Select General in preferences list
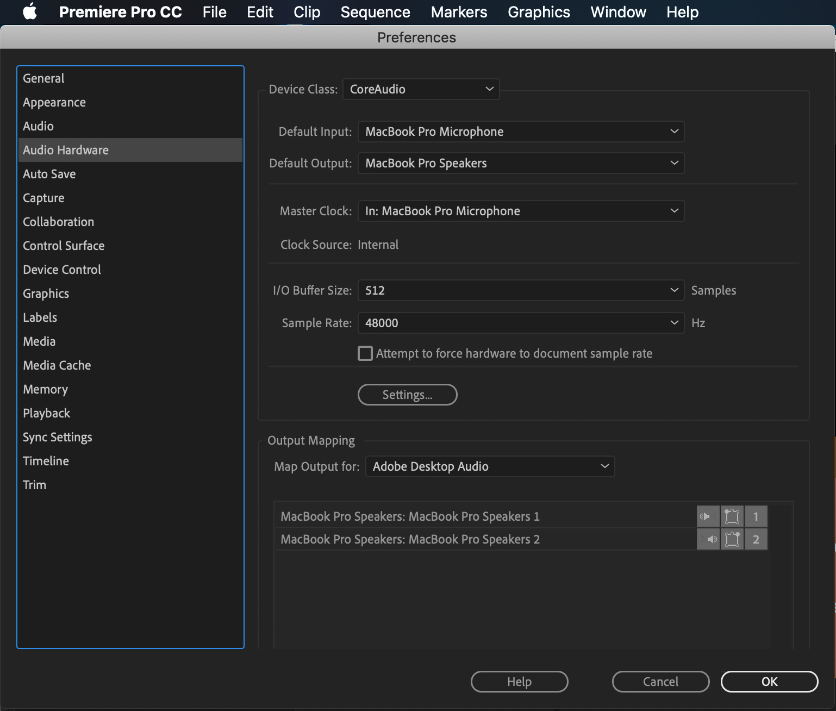 tap(130, 78)
